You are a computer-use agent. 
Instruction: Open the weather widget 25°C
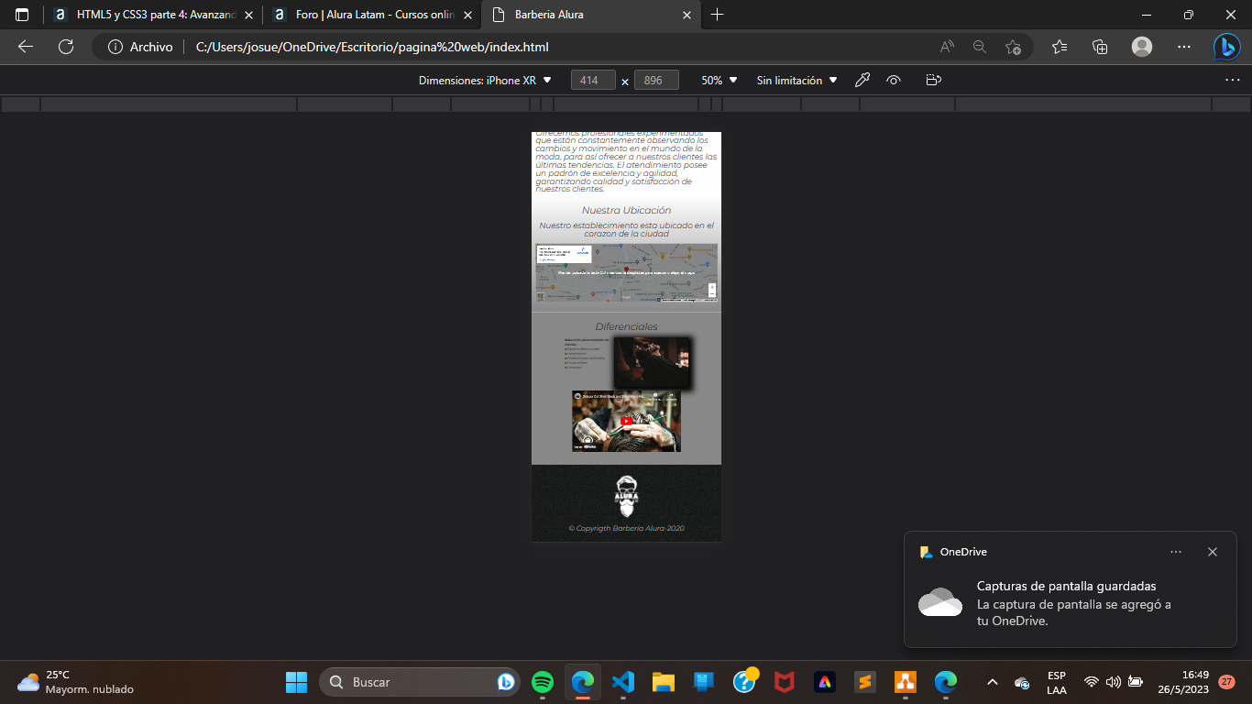pyautogui.click(x=75, y=682)
